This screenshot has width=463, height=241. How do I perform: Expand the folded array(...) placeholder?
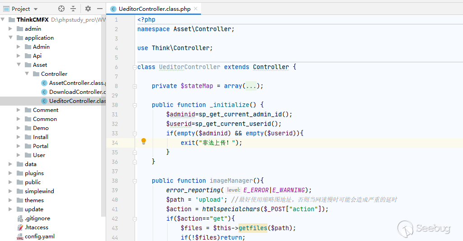coord(253,86)
